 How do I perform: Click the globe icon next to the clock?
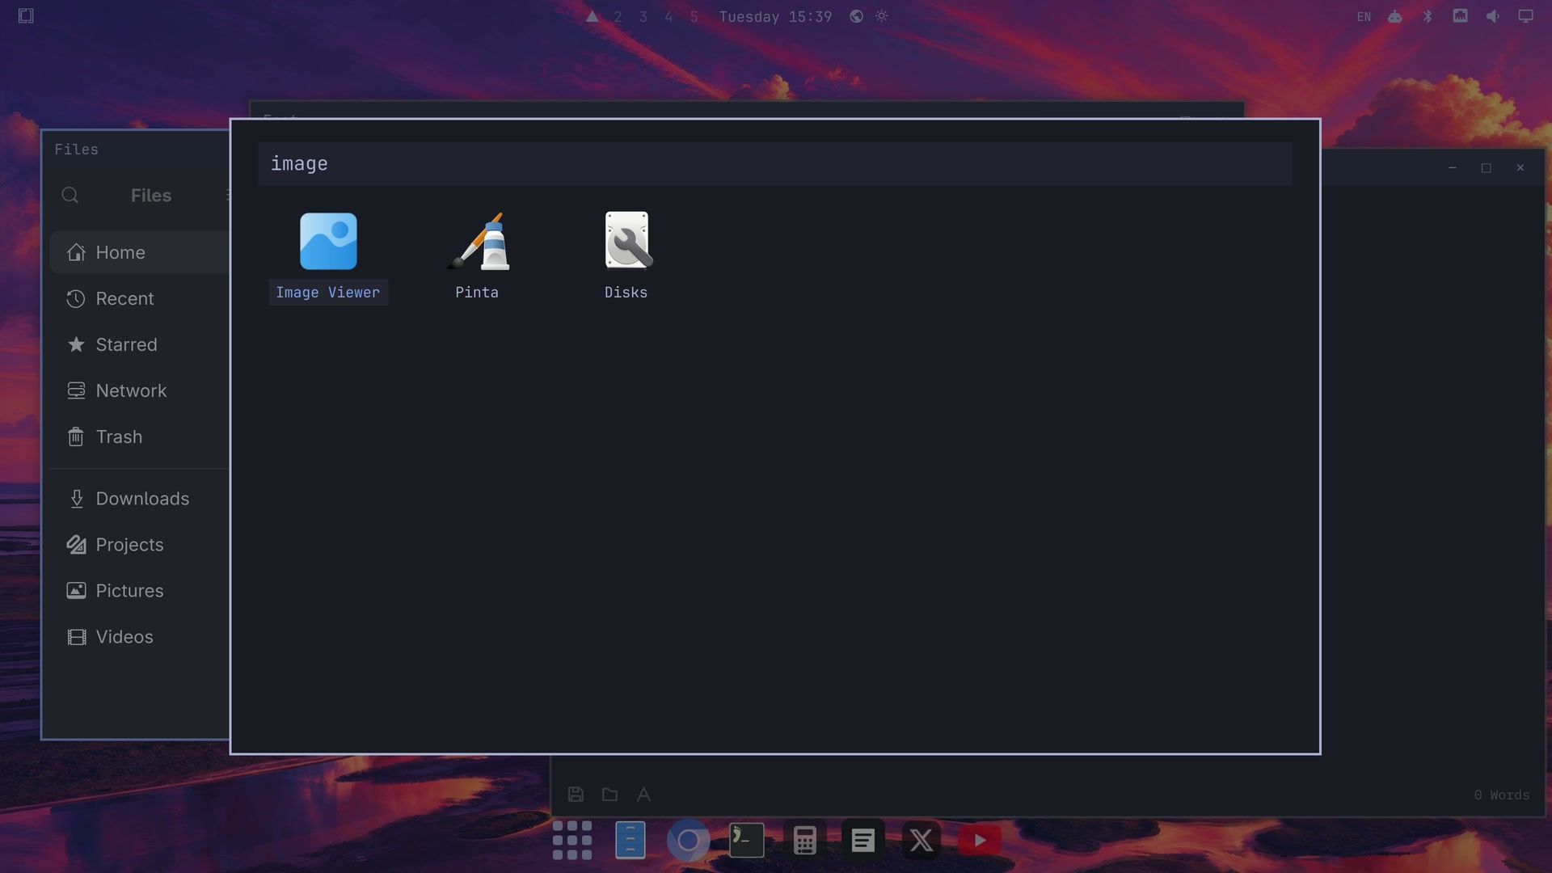pyautogui.click(x=856, y=16)
